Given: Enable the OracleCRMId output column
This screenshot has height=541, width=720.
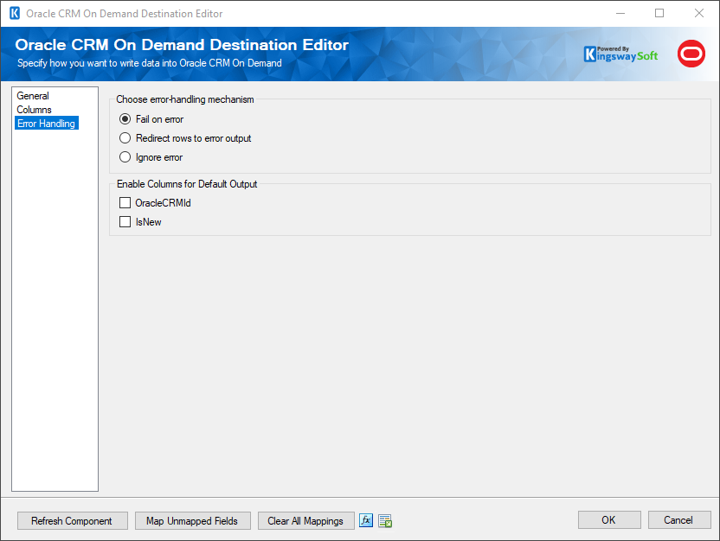Looking at the screenshot, I should (x=155, y=202).
